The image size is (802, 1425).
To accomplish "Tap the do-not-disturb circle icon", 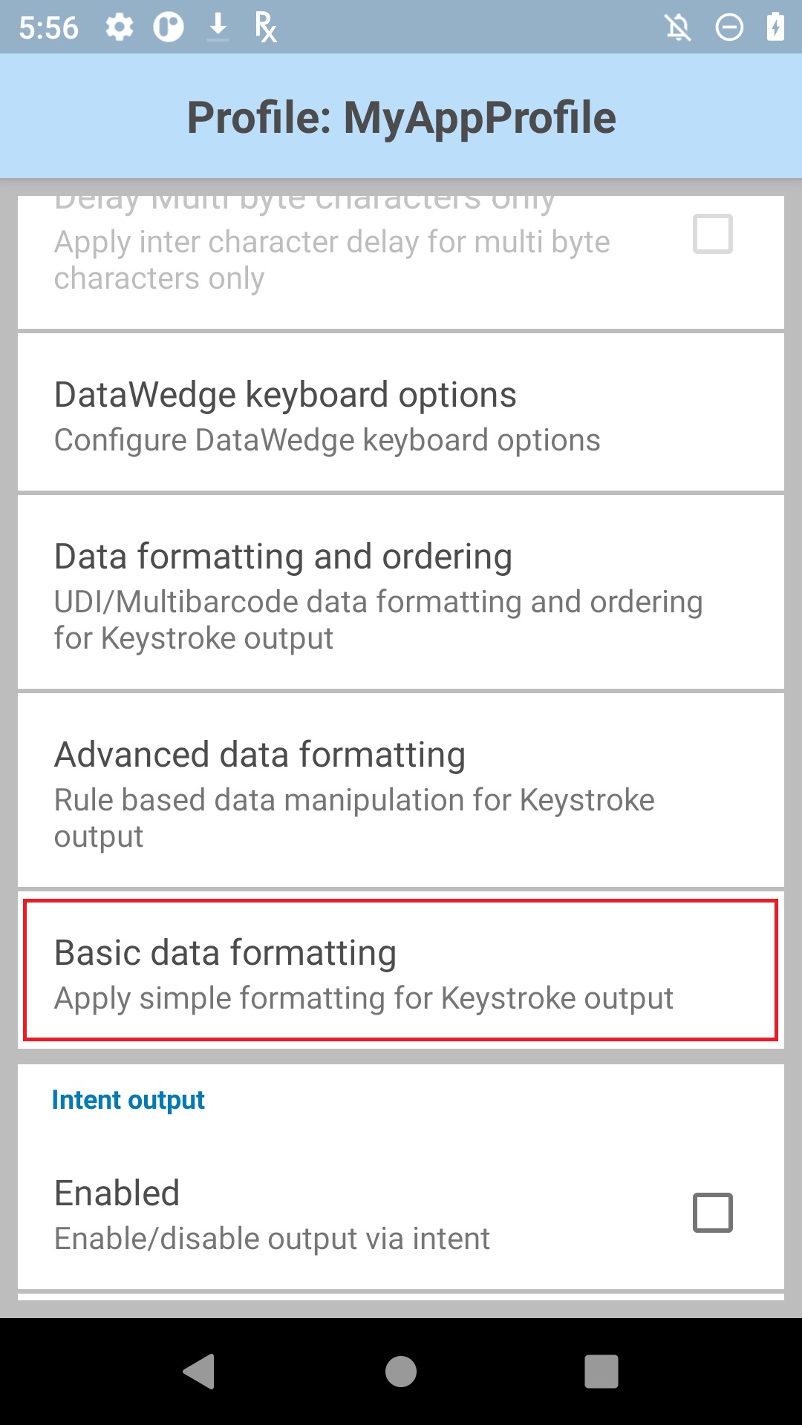I will click(729, 27).
